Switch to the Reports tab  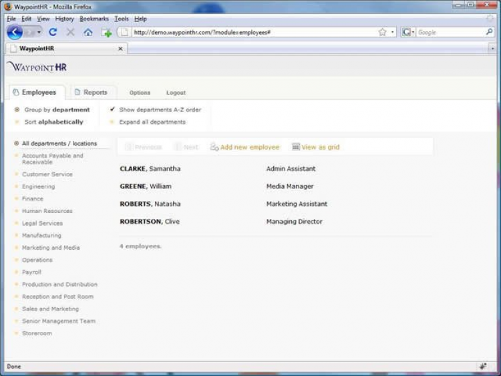[x=94, y=92]
